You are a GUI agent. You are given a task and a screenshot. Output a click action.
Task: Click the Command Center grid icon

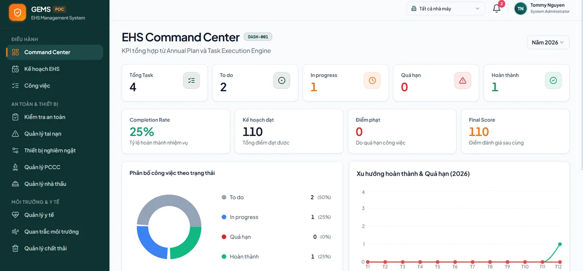(16, 52)
